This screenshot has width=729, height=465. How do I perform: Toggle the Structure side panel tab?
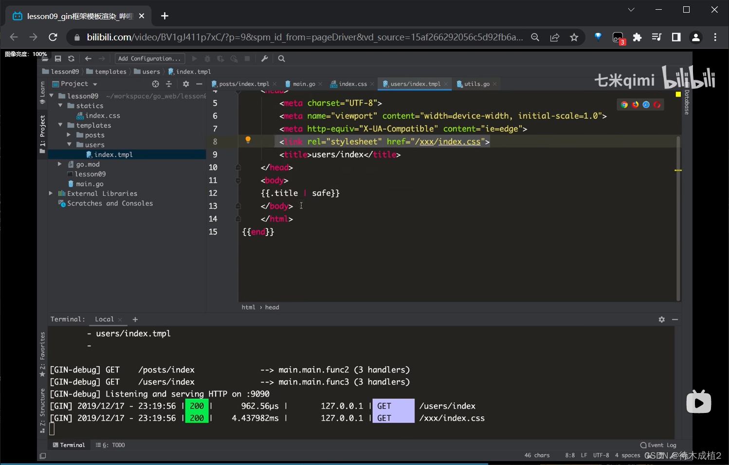point(42,409)
